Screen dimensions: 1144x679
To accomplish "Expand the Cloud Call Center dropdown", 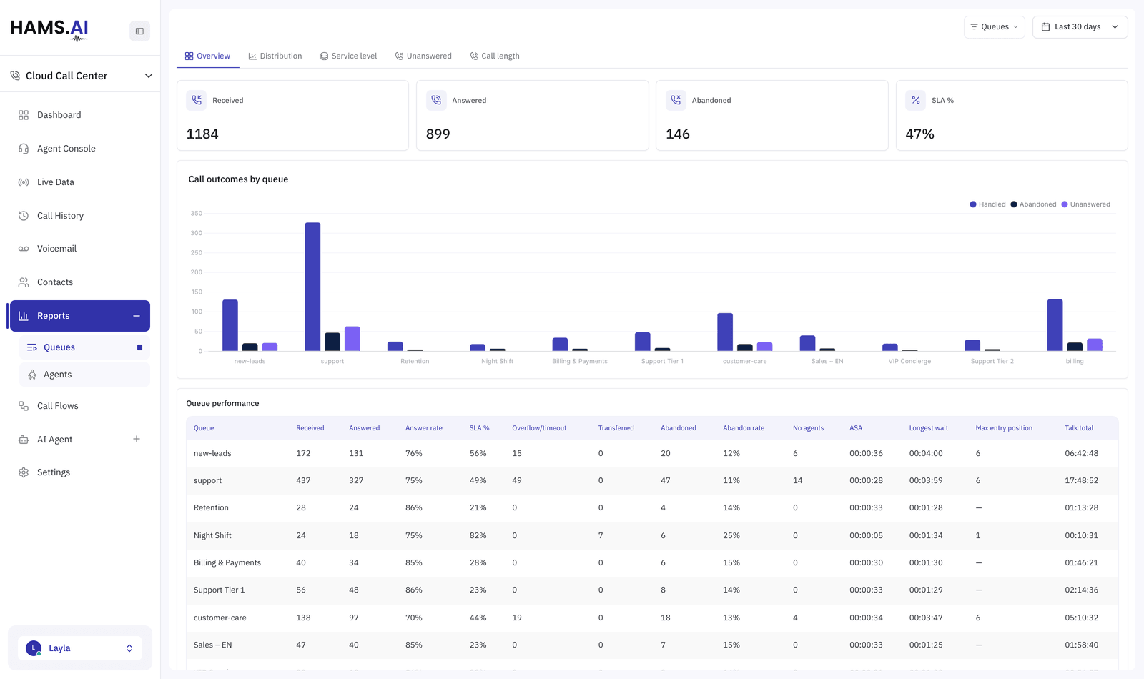I will point(149,76).
